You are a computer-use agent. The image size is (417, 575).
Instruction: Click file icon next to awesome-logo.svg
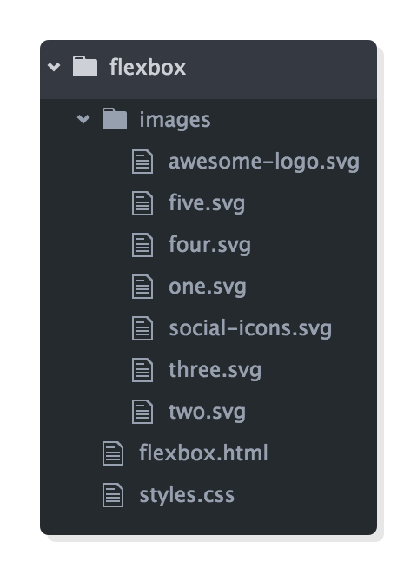(x=142, y=162)
